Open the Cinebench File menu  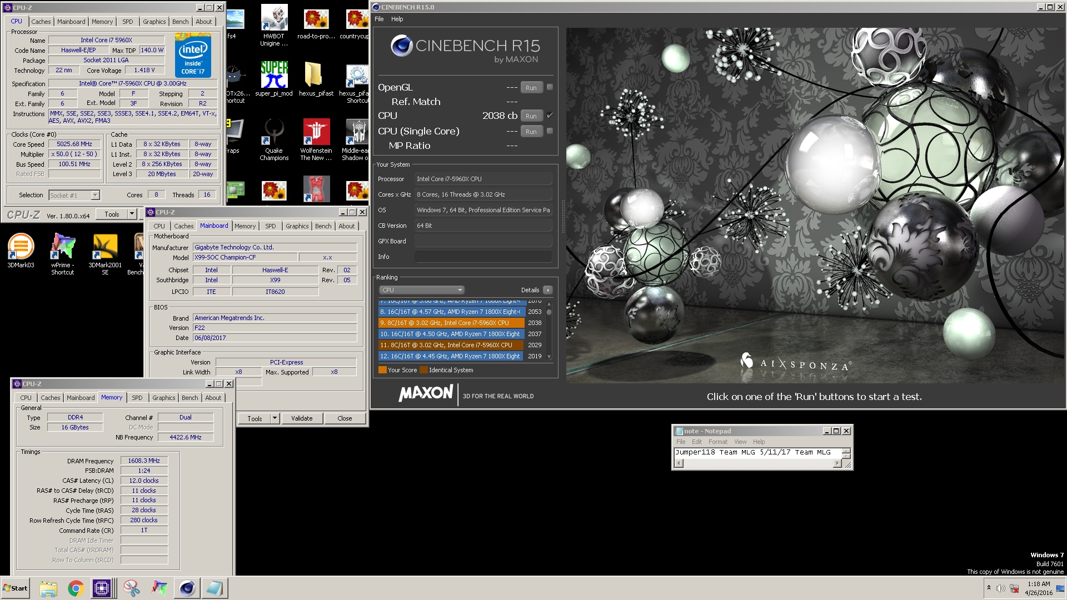379,19
